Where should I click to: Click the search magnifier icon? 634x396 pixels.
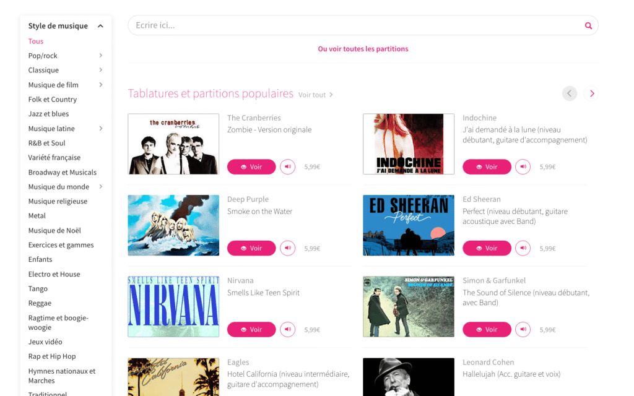[588, 25]
